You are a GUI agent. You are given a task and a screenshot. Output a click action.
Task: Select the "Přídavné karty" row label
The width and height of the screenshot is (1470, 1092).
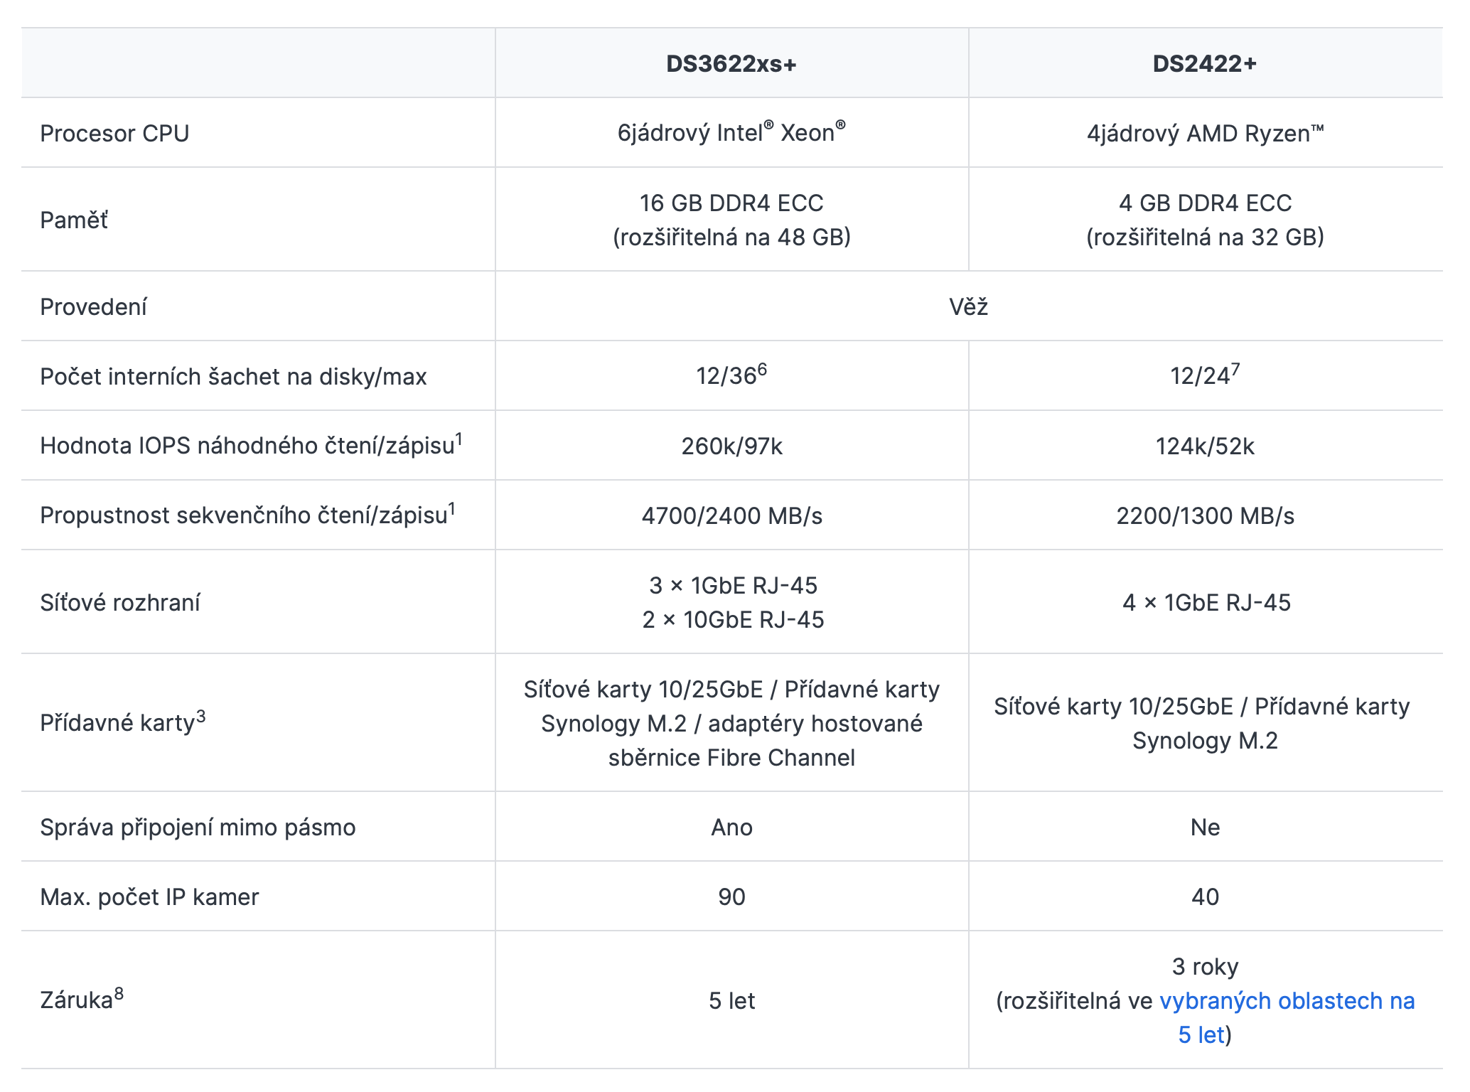(x=118, y=723)
